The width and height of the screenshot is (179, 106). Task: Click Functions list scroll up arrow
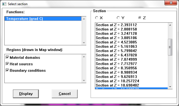[x=84, y=19]
